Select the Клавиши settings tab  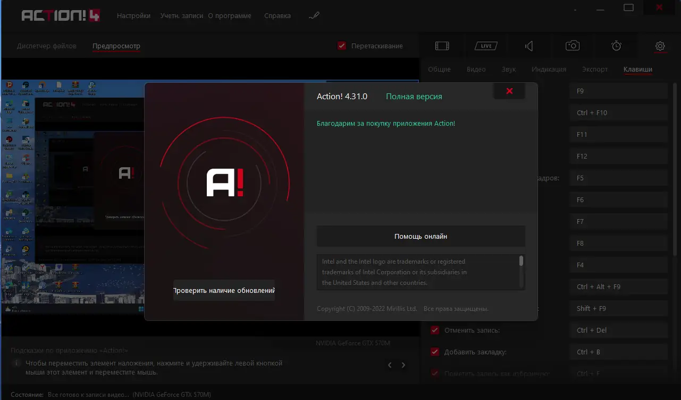[x=638, y=69]
